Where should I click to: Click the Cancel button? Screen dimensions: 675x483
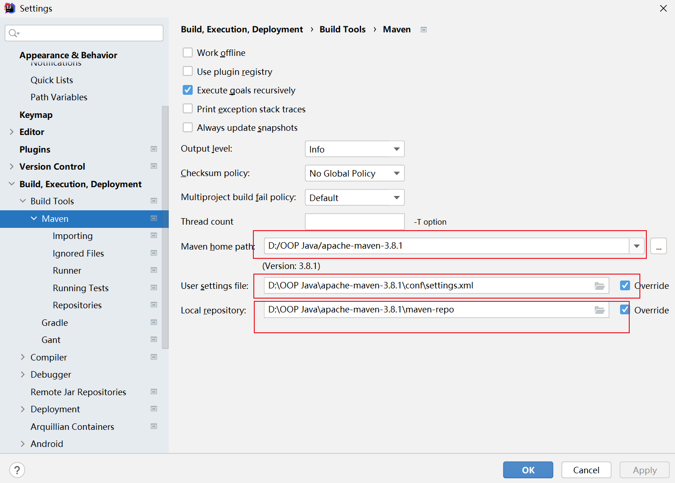586,470
